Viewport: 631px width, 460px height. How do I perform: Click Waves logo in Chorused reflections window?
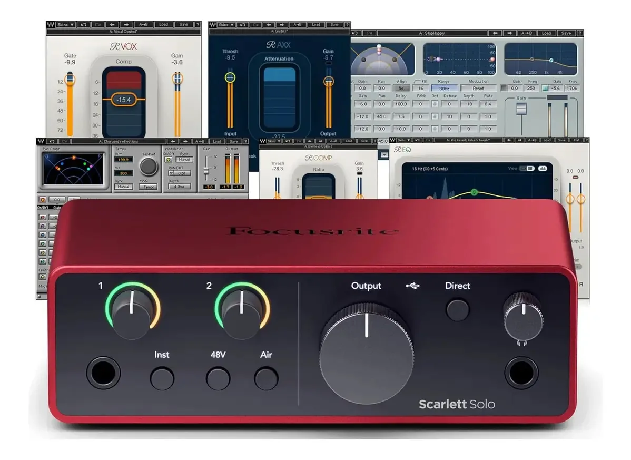(41, 142)
